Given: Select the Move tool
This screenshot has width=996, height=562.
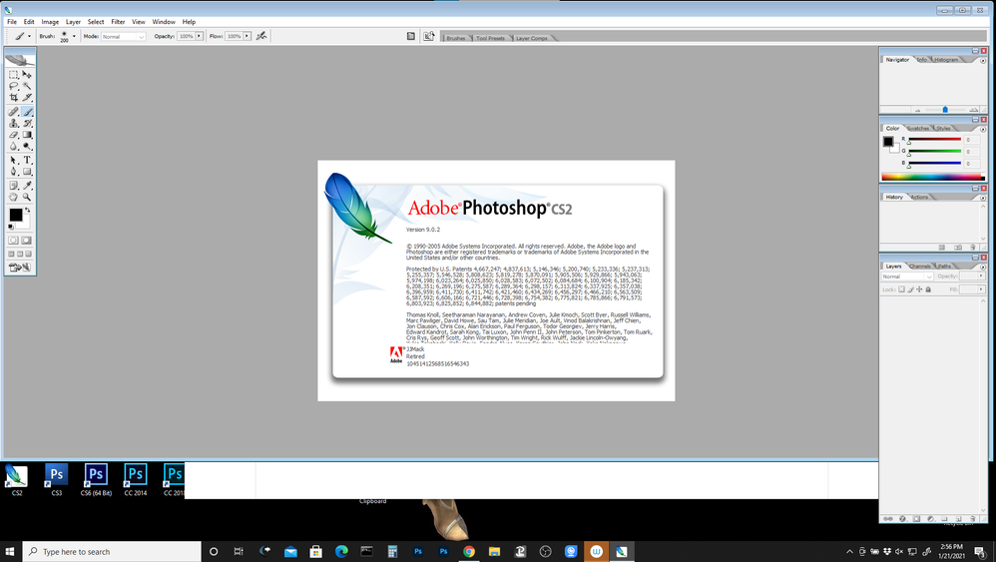Looking at the screenshot, I should (x=27, y=74).
